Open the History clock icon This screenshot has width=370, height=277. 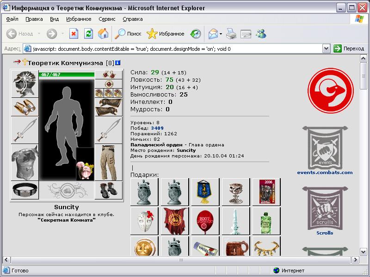tap(196, 34)
